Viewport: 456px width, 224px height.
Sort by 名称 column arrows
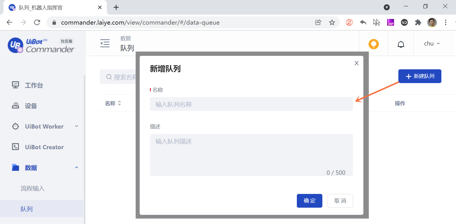click(x=120, y=103)
